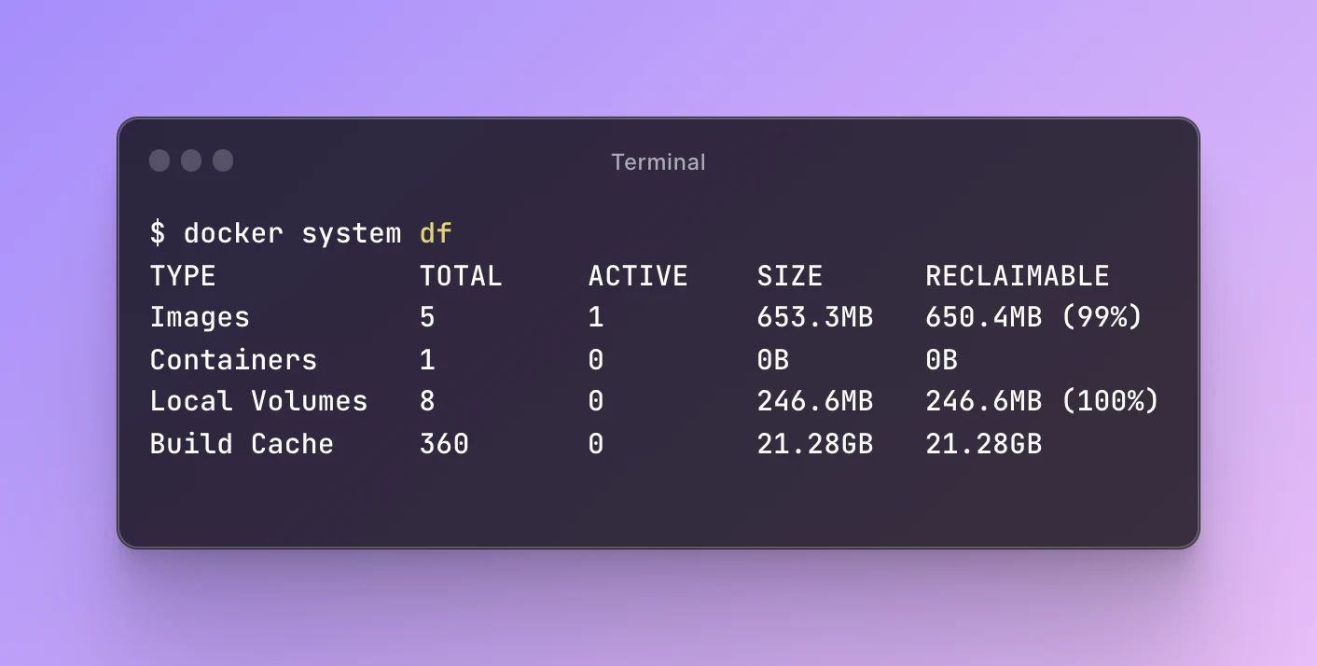The width and height of the screenshot is (1317, 666).
Task: Click the RECLAIMABLE column header
Action: (1017, 276)
